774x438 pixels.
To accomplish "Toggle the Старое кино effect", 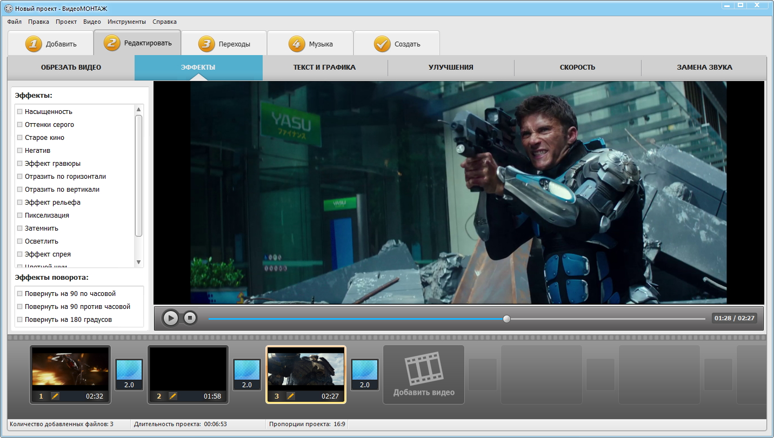I will click(20, 138).
